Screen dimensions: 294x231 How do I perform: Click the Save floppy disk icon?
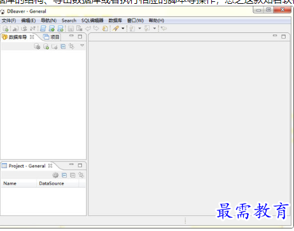click(x=71, y=29)
